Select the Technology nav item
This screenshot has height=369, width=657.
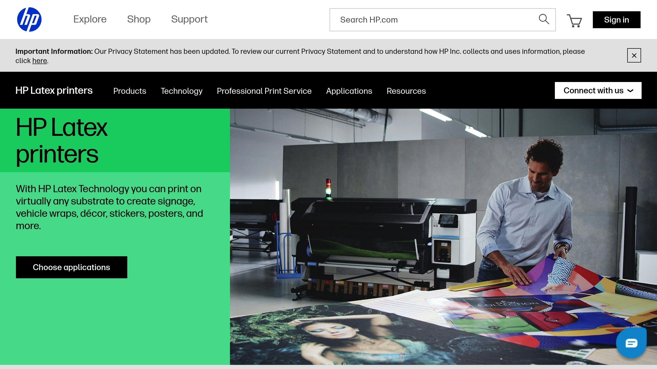tap(181, 91)
